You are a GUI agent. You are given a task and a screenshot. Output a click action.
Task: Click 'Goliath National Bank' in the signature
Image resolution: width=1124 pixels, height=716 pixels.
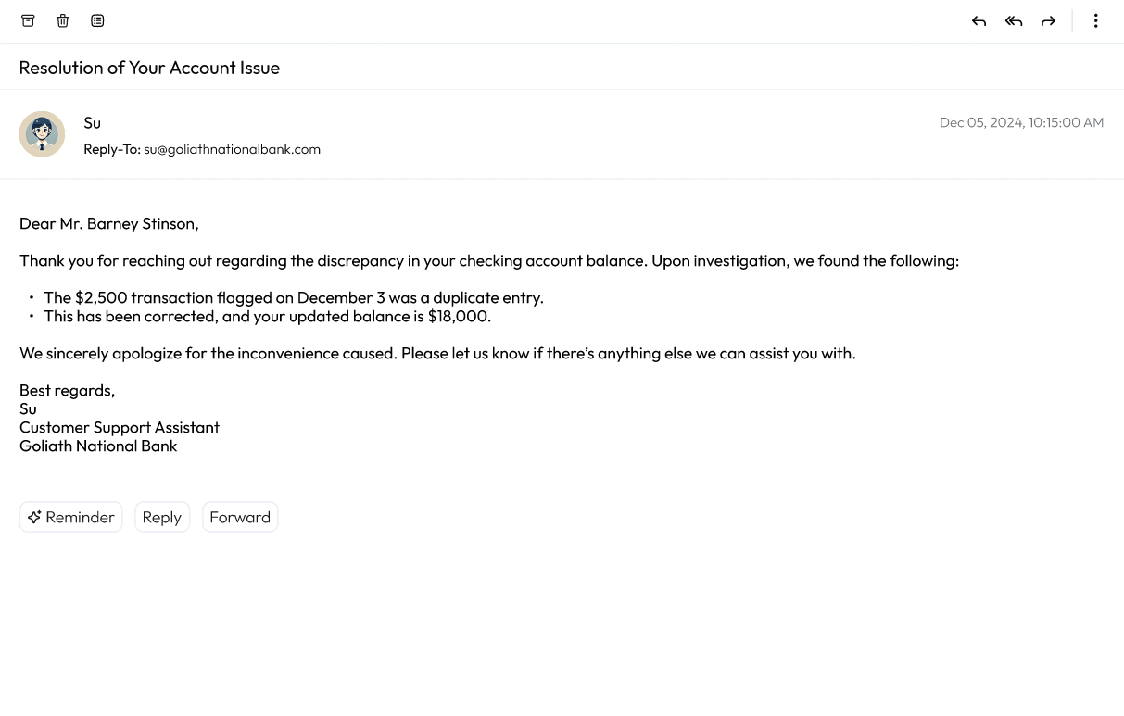click(x=98, y=446)
